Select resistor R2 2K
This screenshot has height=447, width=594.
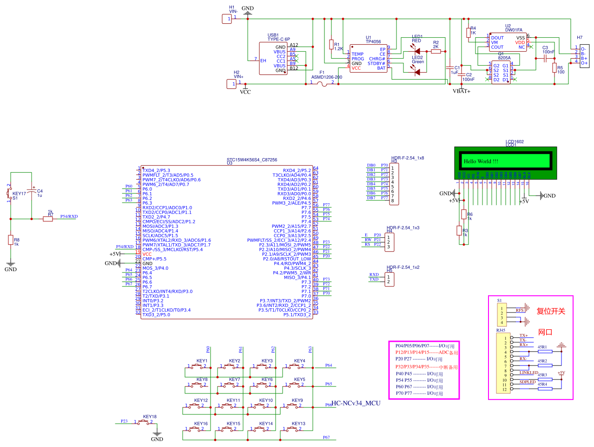click(x=436, y=51)
